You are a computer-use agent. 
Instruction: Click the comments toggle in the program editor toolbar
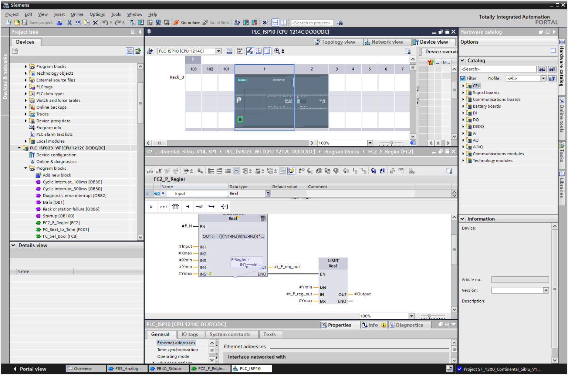(x=236, y=170)
